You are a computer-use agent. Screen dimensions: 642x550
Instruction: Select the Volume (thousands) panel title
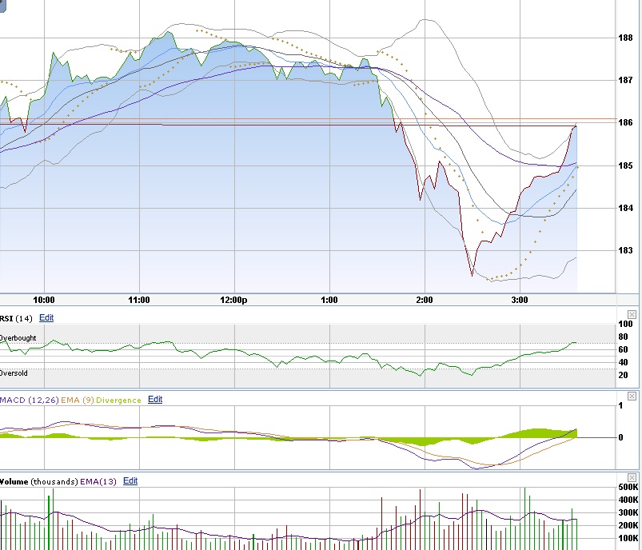[x=40, y=481]
